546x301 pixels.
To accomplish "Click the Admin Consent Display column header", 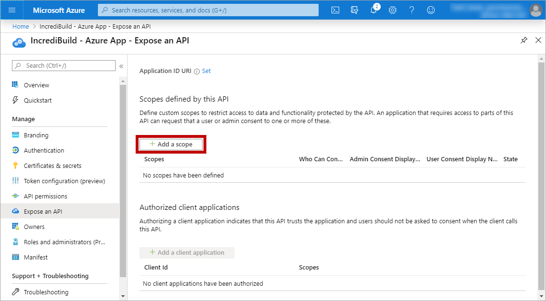I will pyautogui.click(x=385, y=159).
